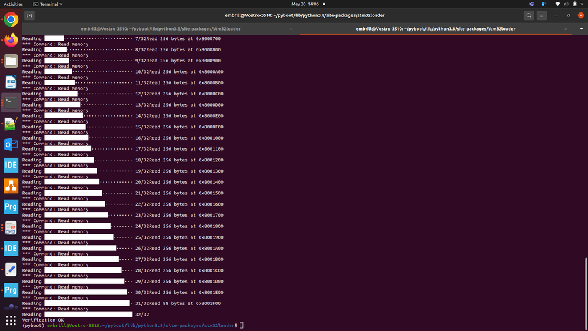
Task: Open the first Prg programmer dock icon
Action: 11,207
